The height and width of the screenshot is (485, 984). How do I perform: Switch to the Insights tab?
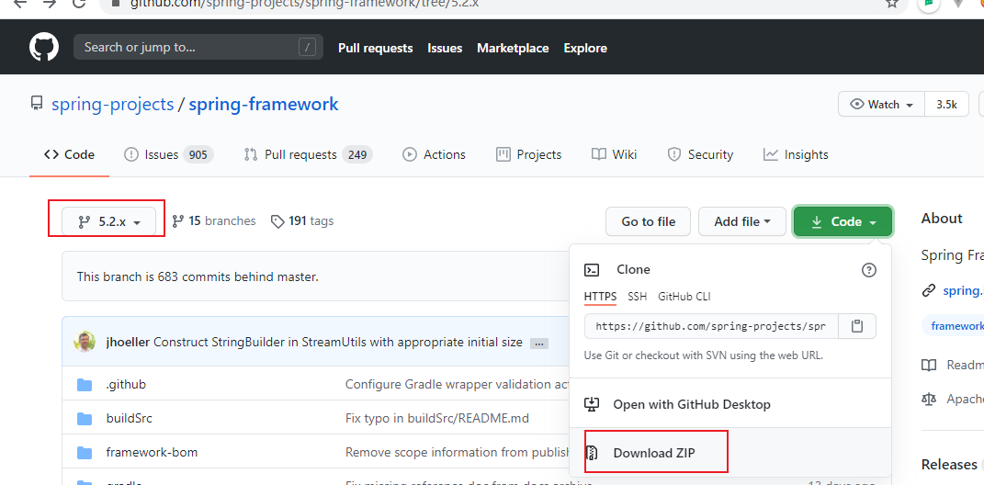click(796, 154)
